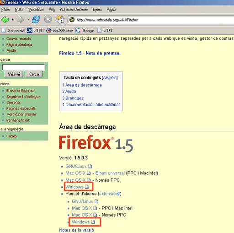Open the XTEC bookmark with X icon

pos(35,31)
